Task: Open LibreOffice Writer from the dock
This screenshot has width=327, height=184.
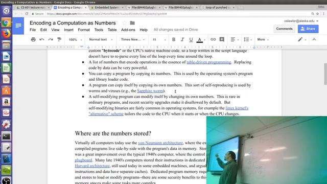Action: click(6, 56)
